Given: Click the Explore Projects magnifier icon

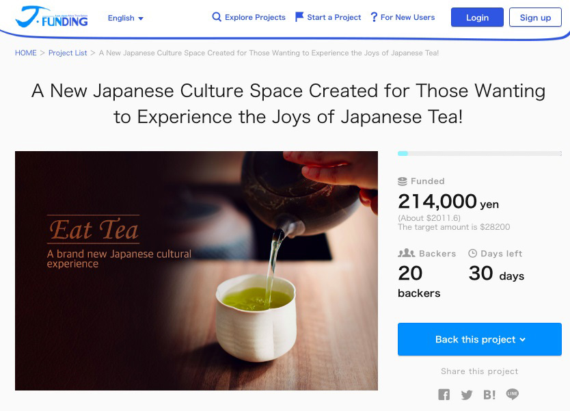Looking at the screenshot, I should (x=217, y=17).
